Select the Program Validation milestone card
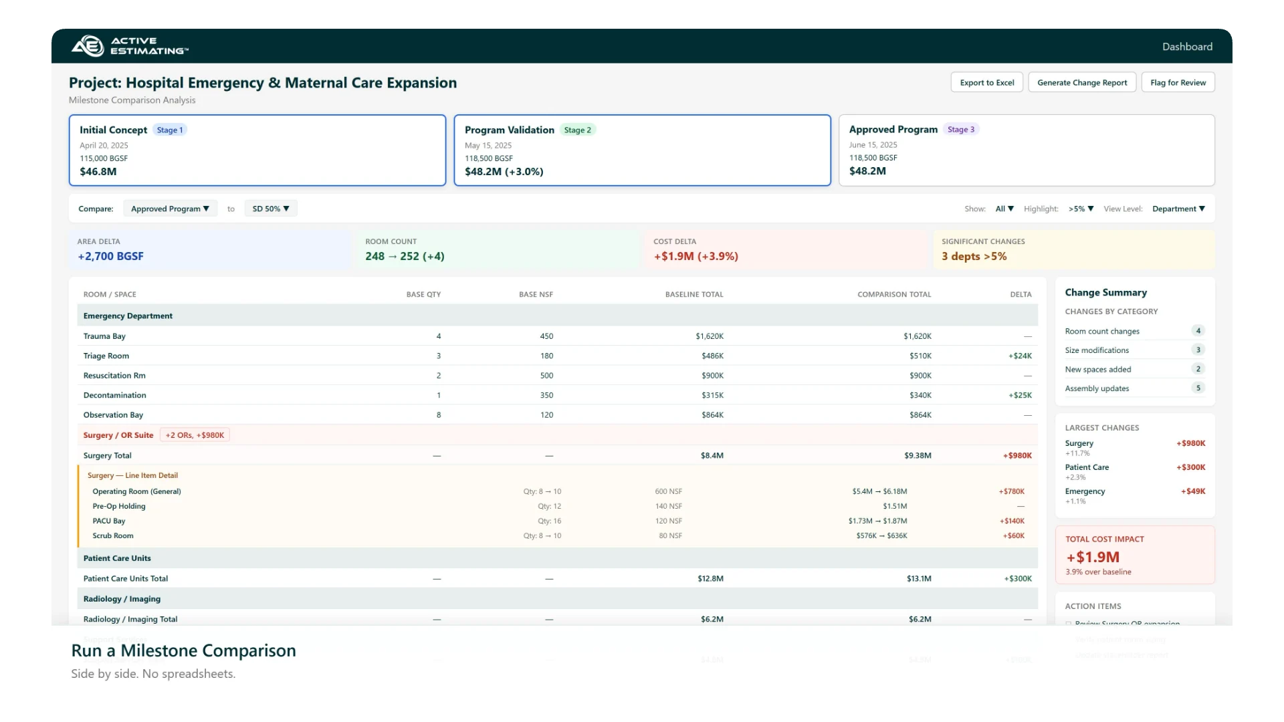1284x722 pixels. coord(642,150)
